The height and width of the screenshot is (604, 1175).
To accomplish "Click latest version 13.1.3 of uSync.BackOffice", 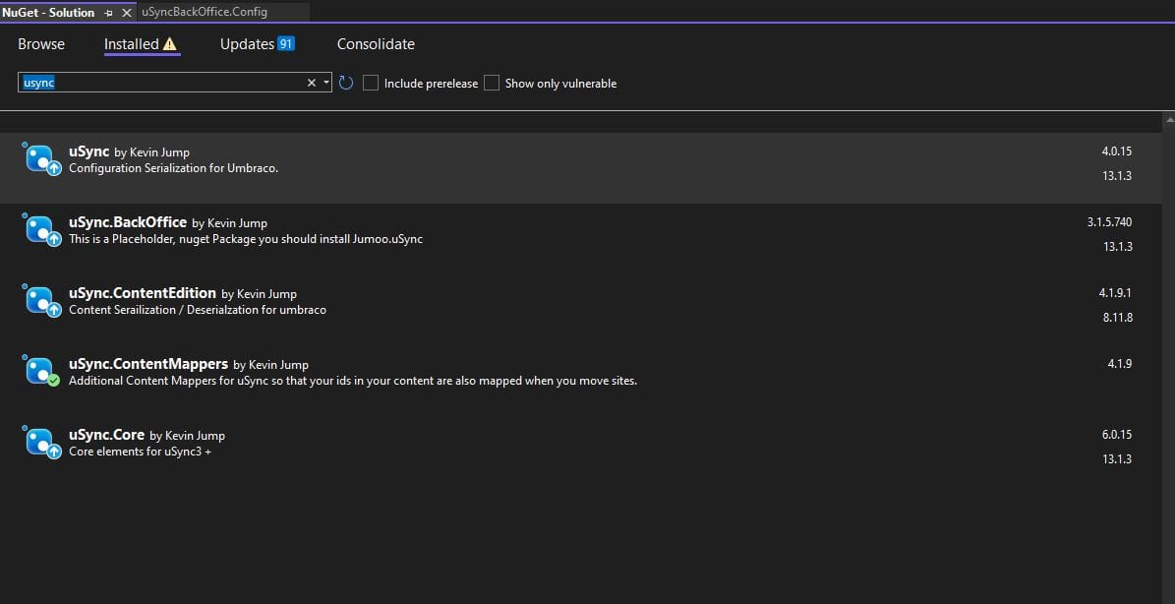I will 1117,247.
